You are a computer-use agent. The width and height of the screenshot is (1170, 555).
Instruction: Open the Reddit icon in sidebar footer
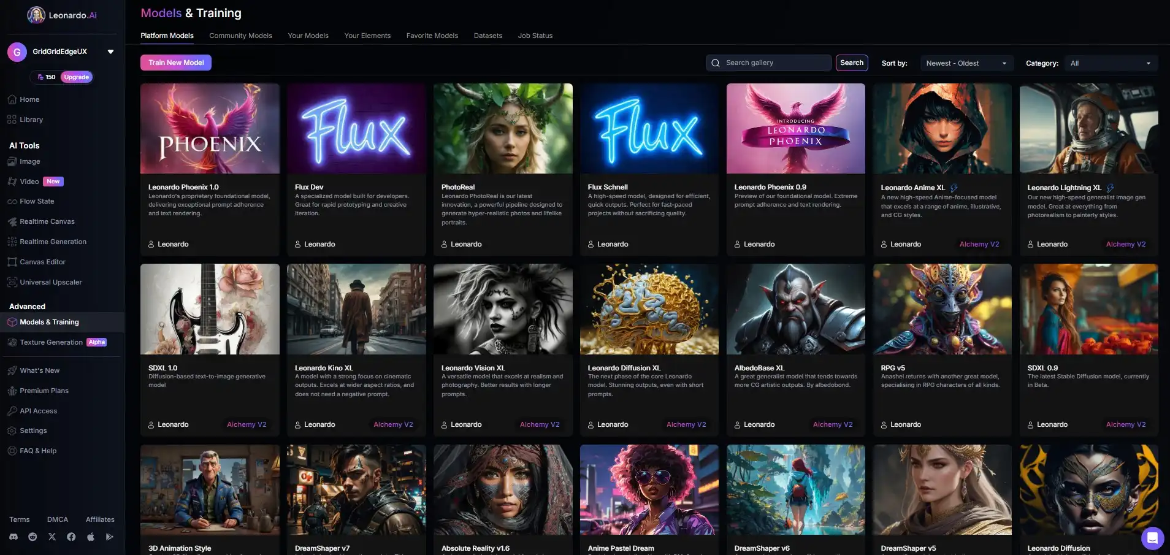click(x=32, y=537)
